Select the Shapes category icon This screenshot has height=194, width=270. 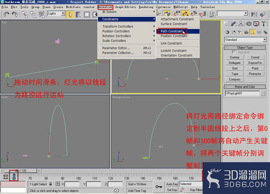[234, 32]
